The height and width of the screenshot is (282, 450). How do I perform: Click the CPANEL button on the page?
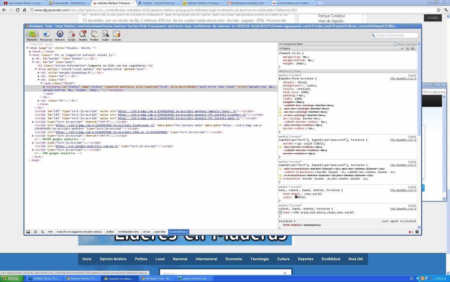click(432, 18)
